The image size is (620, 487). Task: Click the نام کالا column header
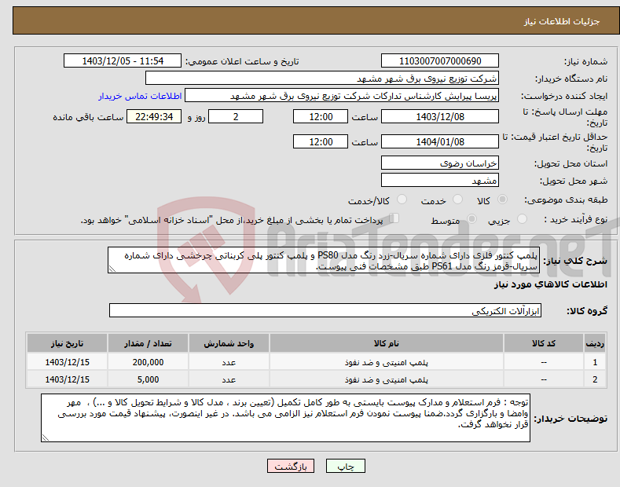tap(387, 343)
